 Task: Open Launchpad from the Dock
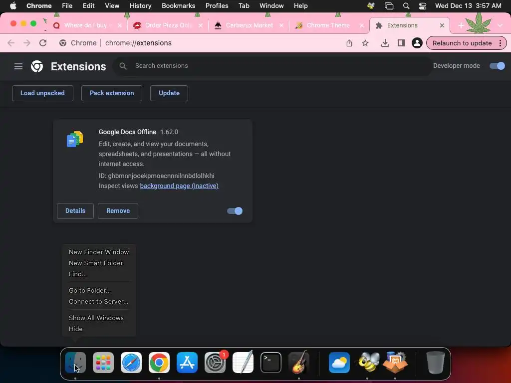pyautogui.click(x=103, y=363)
